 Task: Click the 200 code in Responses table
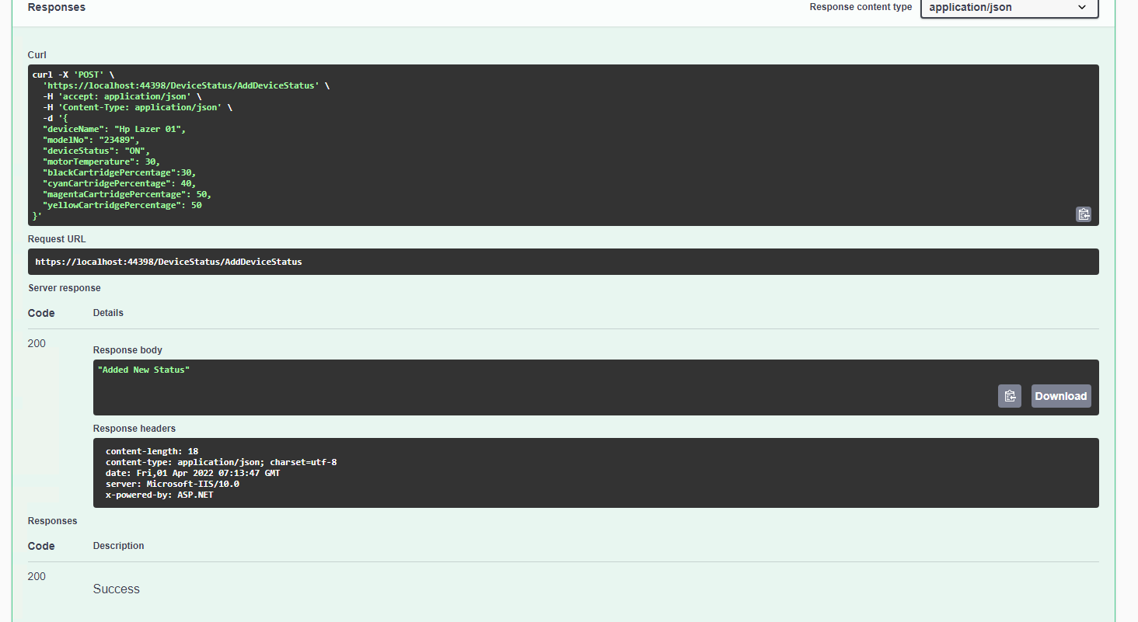coord(37,575)
